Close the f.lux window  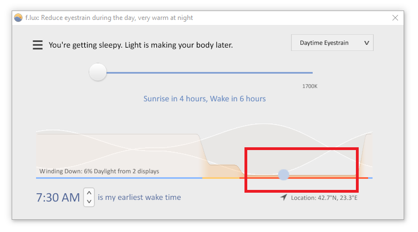coord(395,18)
